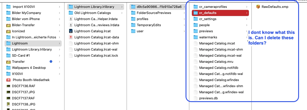The width and height of the screenshot is (307, 110).
Task: Click the Photo Booth-Mediathek library icon
Action: tap(8, 80)
